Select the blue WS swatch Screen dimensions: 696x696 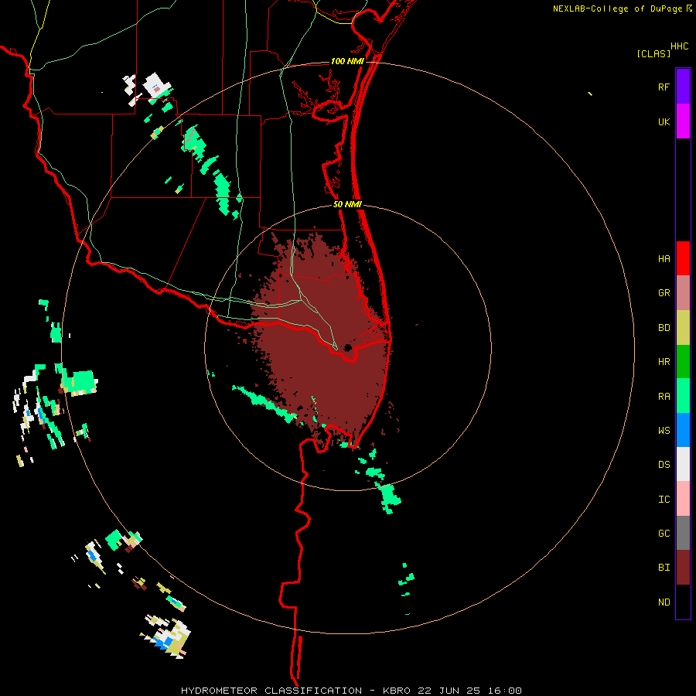(683, 430)
